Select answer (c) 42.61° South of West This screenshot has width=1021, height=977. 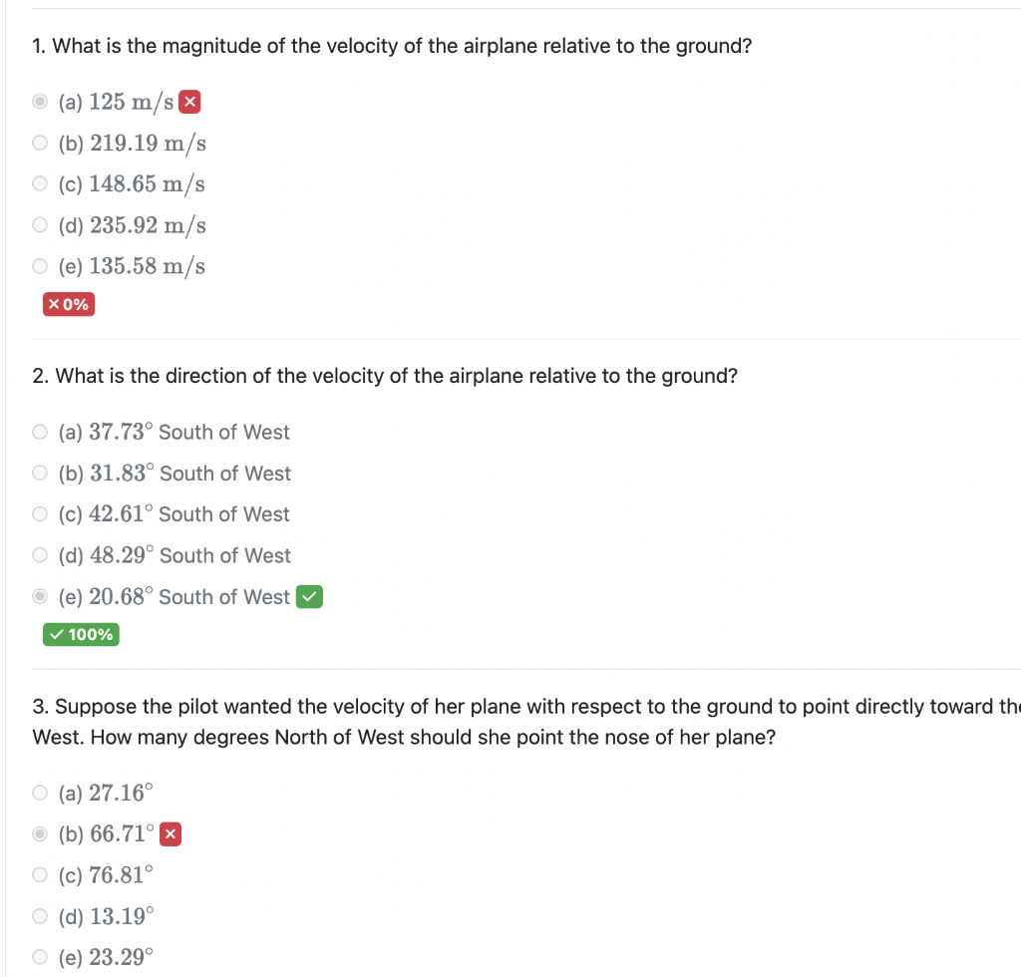pyautogui.click(x=40, y=513)
